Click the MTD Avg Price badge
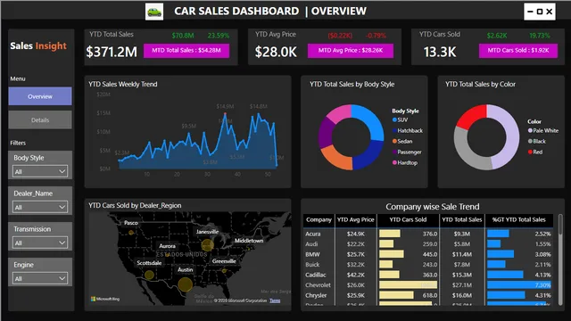The width and height of the screenshot is (571, 321). tap(351, 51)
